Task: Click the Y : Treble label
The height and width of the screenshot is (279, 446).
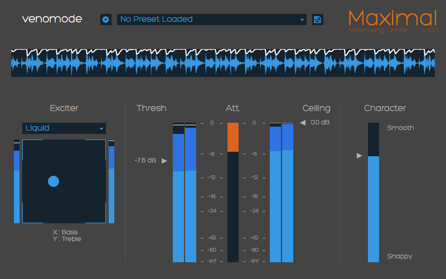Action: [67, 239]
